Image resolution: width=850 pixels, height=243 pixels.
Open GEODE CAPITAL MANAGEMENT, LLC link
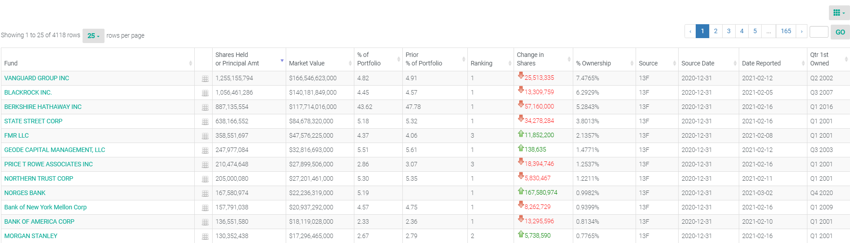[x=55, y=150]
